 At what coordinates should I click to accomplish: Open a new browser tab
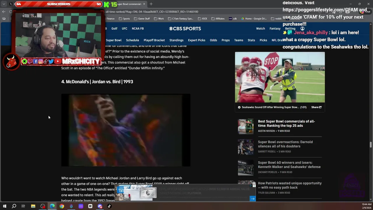pos(151,4)
